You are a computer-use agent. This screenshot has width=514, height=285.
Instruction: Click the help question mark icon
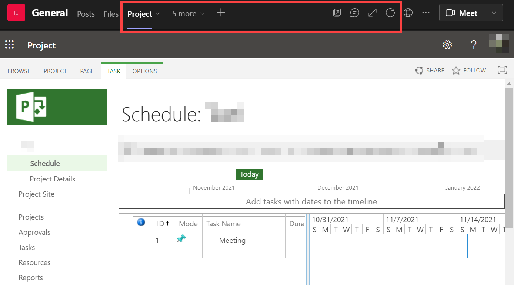[473, 45]
